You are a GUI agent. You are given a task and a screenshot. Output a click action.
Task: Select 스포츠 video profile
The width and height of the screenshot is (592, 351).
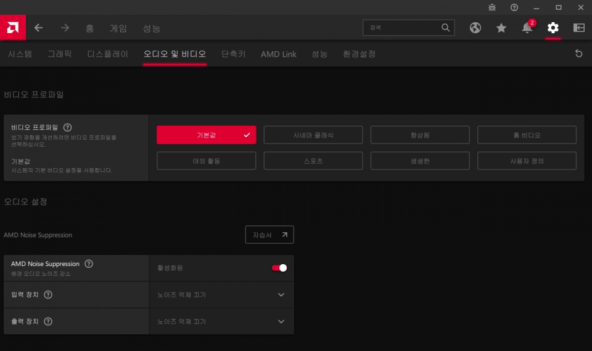click(313, 161)
